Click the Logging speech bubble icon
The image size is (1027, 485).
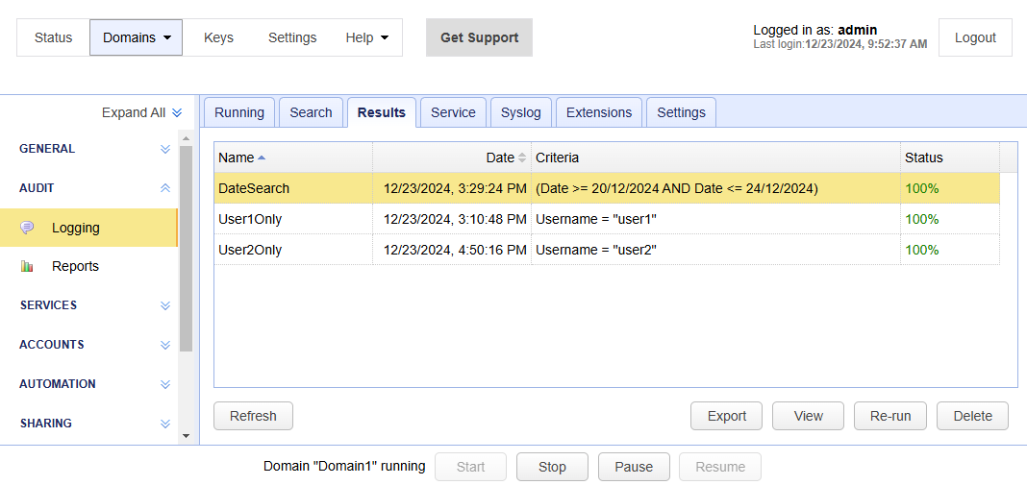coord(27,228)
